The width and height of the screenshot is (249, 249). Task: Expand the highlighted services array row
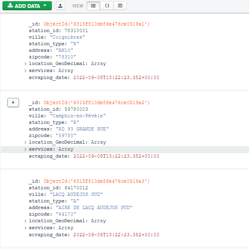(26, 149)
